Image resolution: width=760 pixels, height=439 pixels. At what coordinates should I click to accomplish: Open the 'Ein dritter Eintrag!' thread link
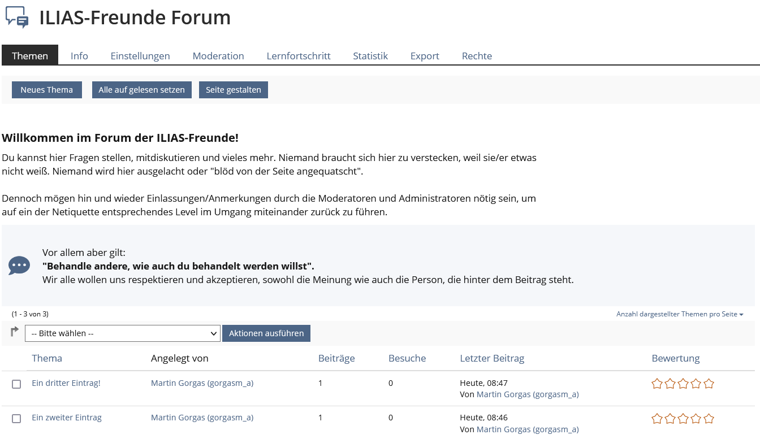pos(66,383)
